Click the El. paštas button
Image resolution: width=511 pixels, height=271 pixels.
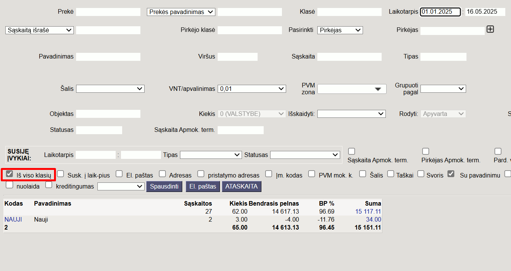pyautogui.click(x=203, y=186)
